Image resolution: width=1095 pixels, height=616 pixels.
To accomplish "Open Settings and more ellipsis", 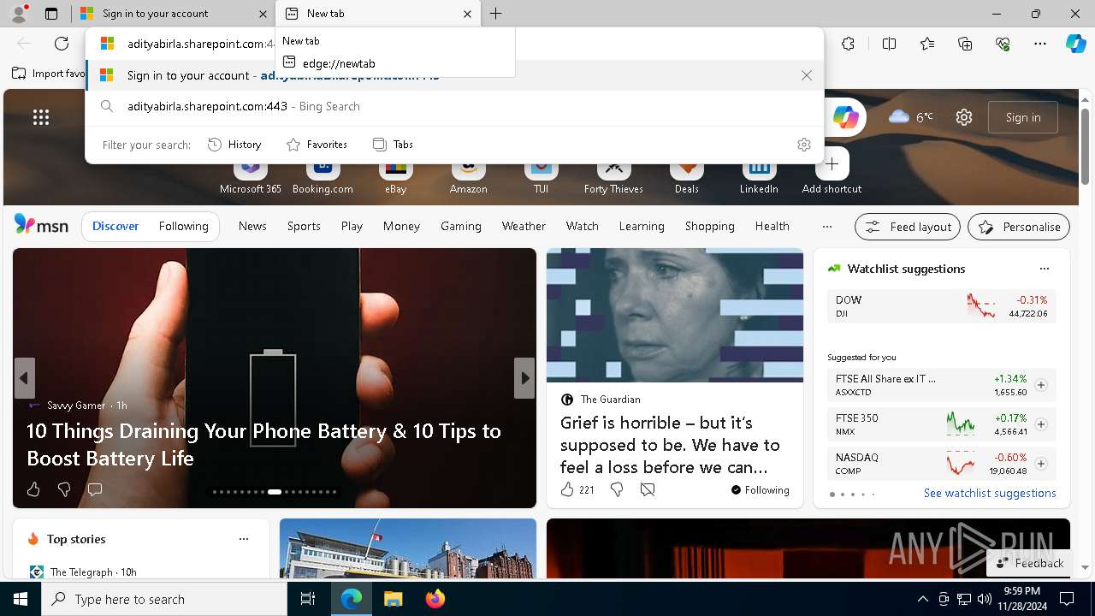I will pos(1040,44).
